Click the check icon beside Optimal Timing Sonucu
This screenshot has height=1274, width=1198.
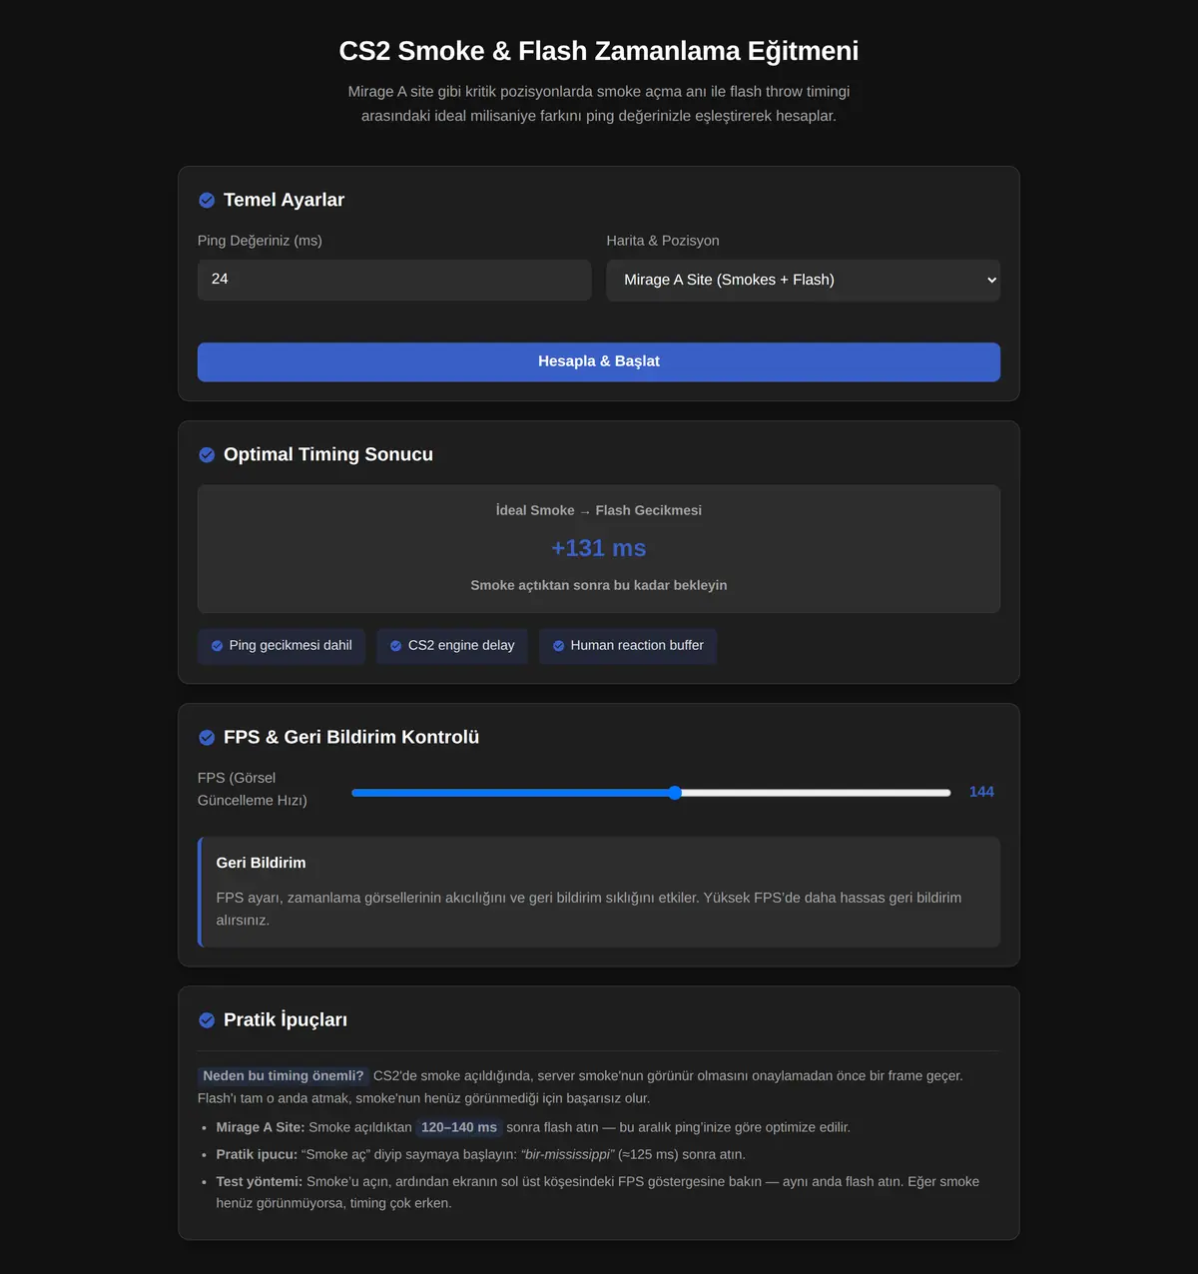207,455
